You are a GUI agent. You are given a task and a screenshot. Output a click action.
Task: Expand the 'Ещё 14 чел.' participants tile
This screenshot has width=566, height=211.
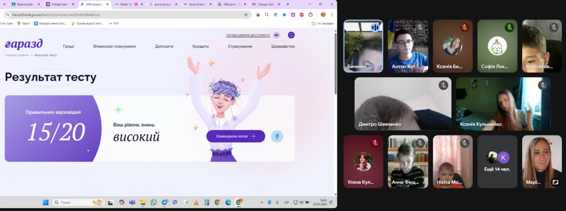(497, 162)
